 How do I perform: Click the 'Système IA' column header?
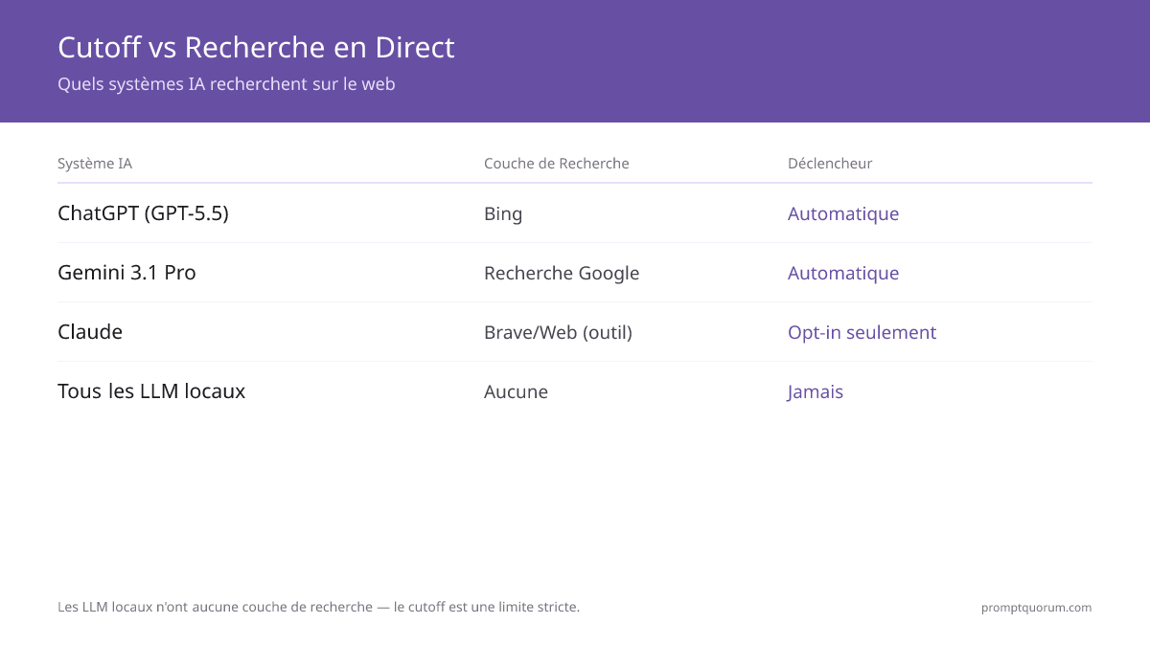(95, 164)
